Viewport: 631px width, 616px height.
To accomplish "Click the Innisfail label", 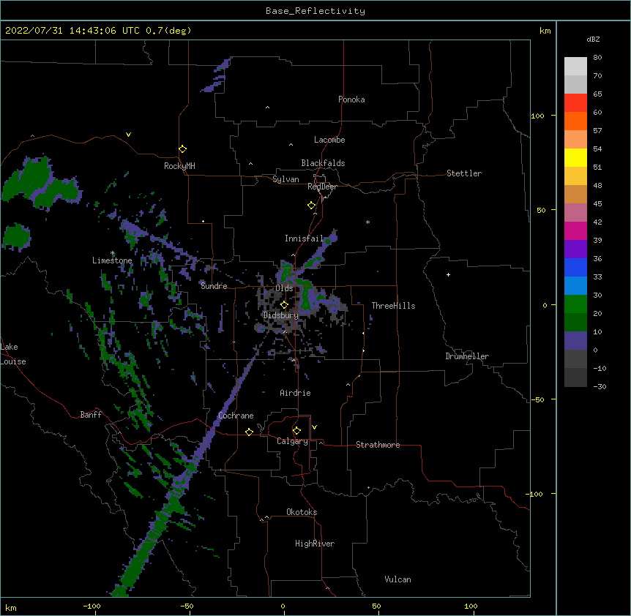I will [x=304, y=238].
